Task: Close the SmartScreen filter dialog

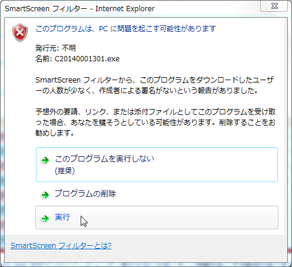Action: (x=274, y=6)
